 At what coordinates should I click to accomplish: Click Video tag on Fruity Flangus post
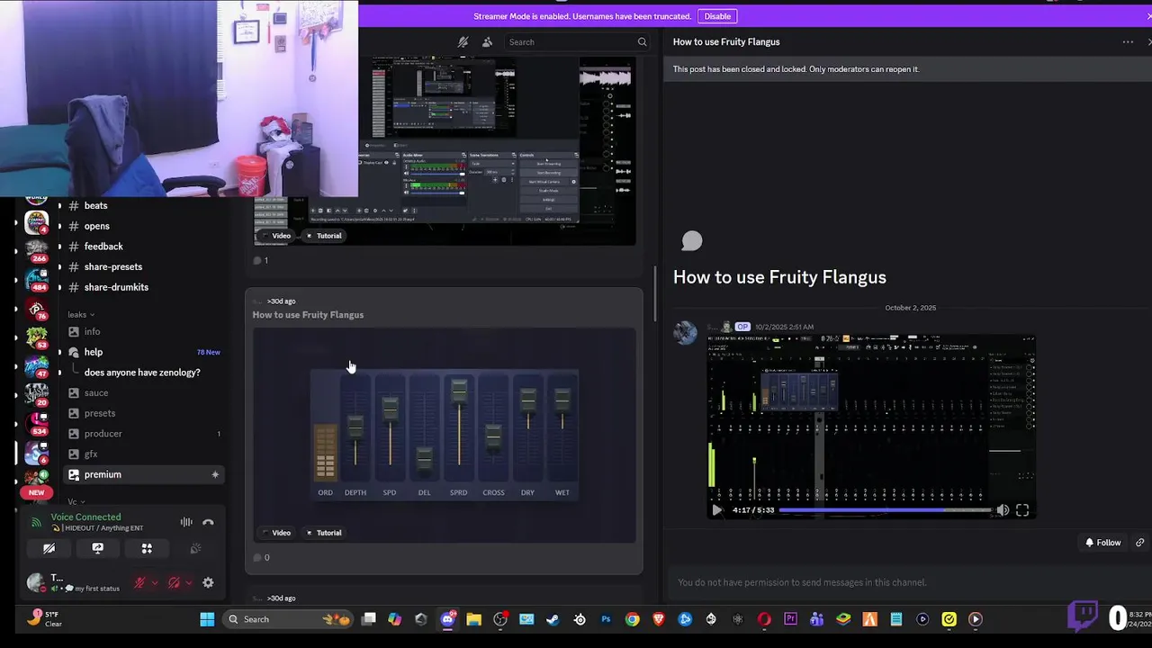[275, 533]
